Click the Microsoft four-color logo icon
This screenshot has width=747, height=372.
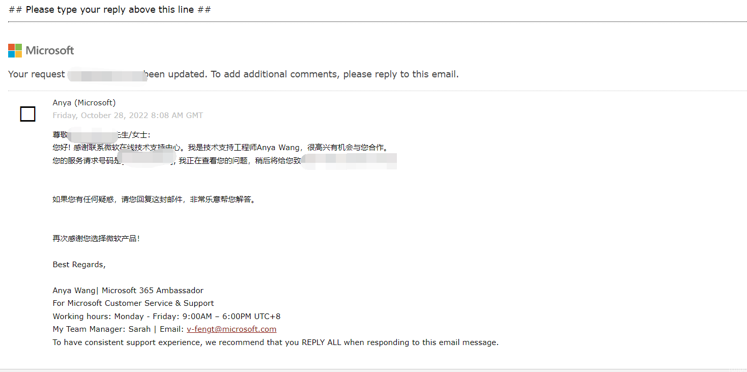click(x=15, y=50)
